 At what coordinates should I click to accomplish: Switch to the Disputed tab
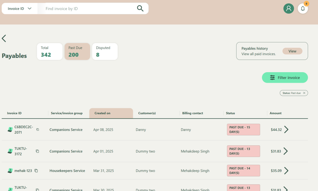105,52
